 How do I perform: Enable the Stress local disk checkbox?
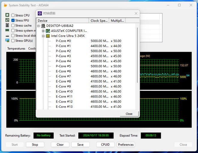pos(13,35)
